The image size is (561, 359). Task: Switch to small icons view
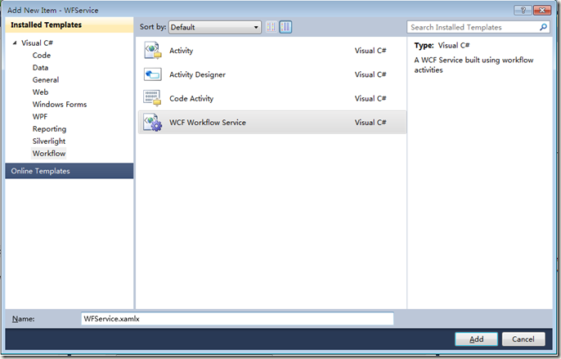coord(272,27)
